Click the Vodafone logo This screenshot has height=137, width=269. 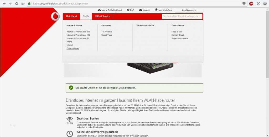pos(55,17)
